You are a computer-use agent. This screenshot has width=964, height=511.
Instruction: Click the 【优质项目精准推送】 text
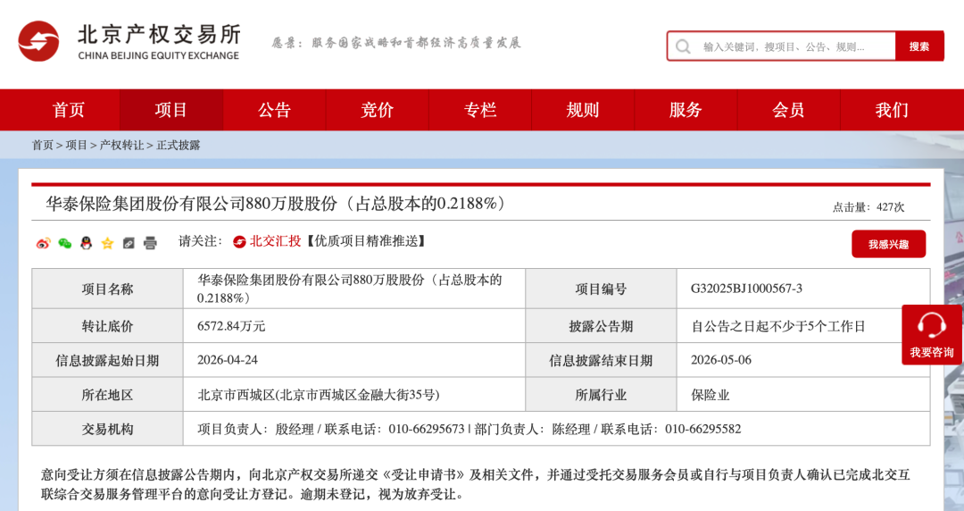(x=366, y=241)
